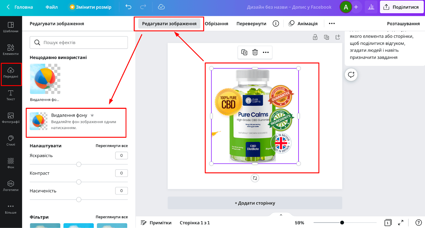Select recently used Видалення фо... thumbnail
The height and width of the screenshot is (228, 425).
tap(45, 79)
